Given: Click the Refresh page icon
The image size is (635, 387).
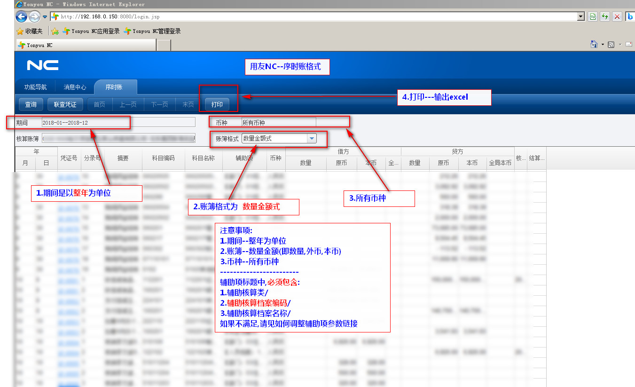Looking at the screenshot, I should point(605,16).
